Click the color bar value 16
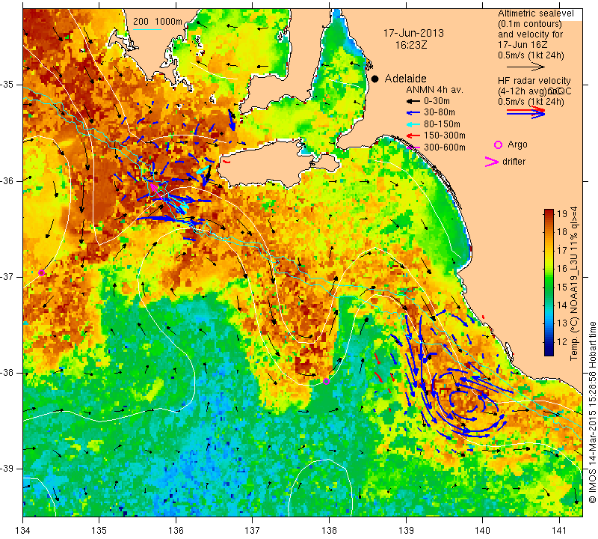The height and width of the screenshot is (539, 598). point(562,268)
